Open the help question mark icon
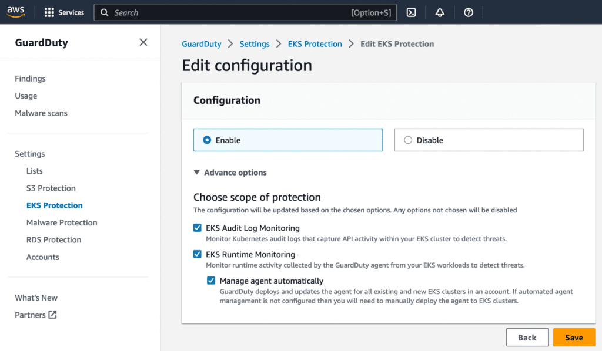602x351 pixels. tap(469, 12)
